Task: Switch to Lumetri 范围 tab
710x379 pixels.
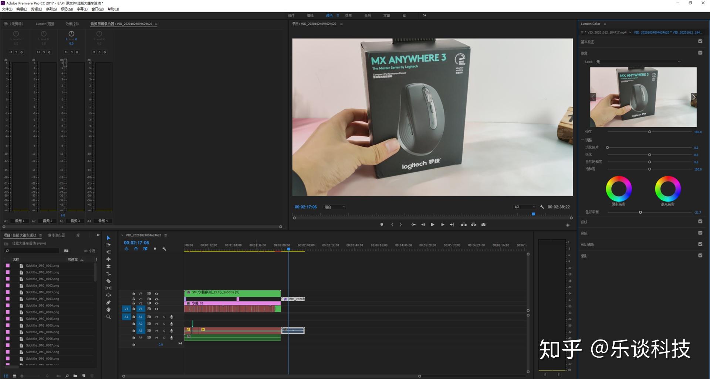Action: click(x=45, y=24)
